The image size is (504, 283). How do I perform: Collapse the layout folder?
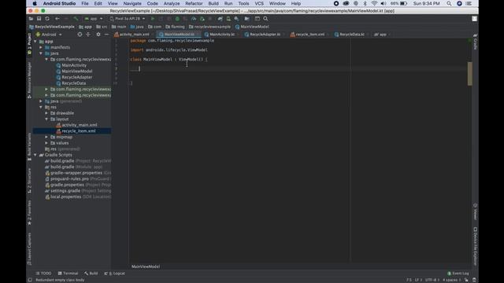pos(46,119)
